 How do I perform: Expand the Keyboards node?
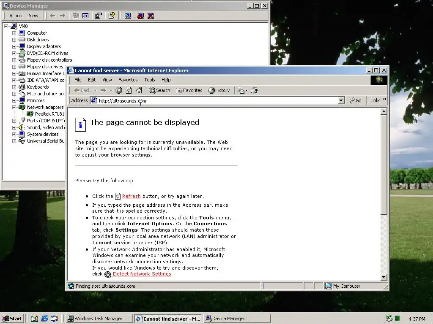click(x=14, y=87)
